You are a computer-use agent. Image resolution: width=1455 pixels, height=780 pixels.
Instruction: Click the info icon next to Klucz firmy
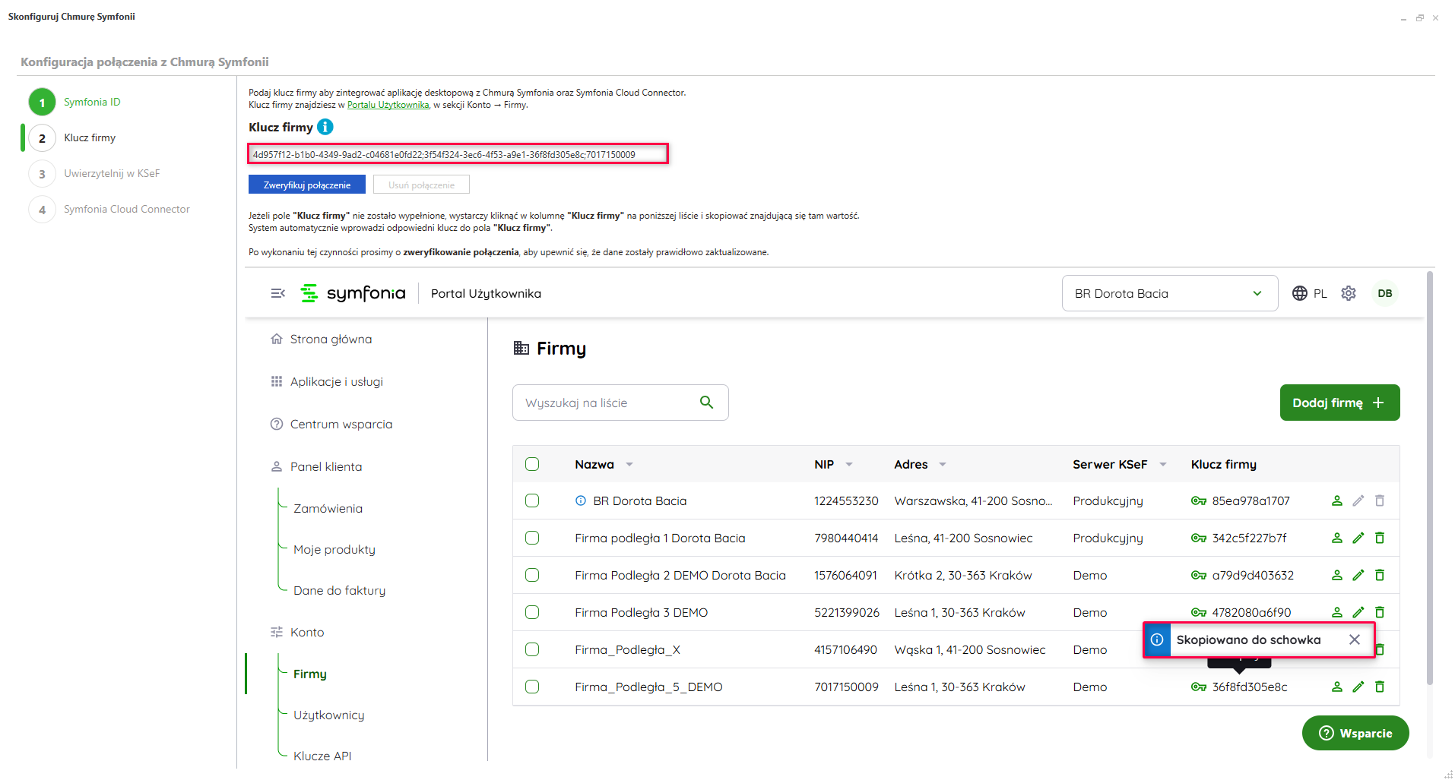pyautogui.click(x=325, y=127)
